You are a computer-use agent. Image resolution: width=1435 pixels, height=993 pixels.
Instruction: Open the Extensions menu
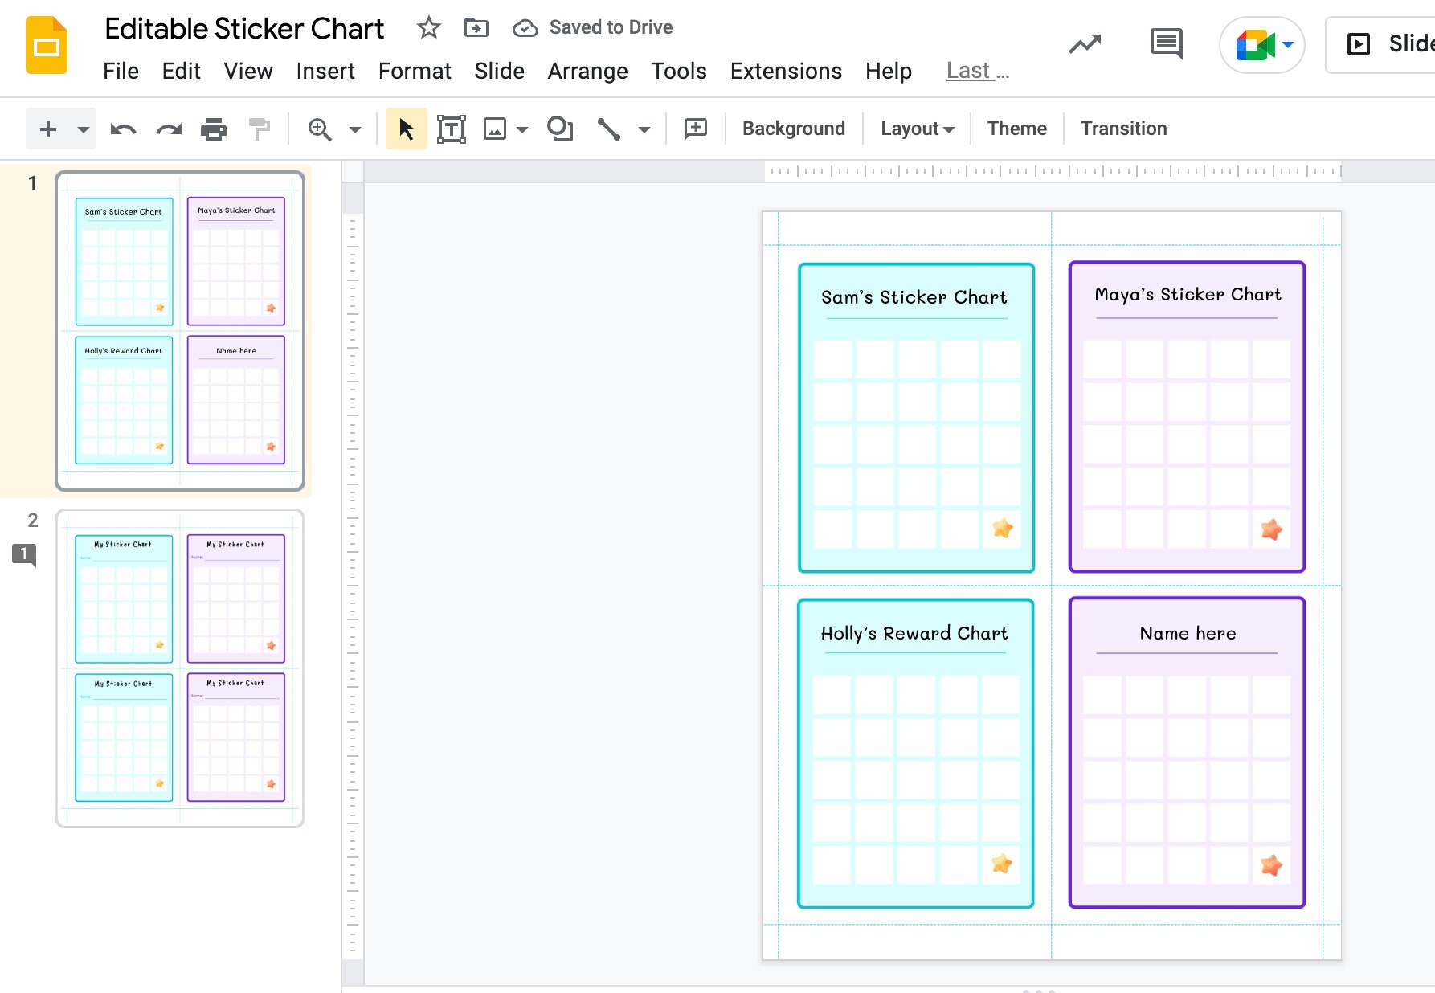(x=785, y=71)
